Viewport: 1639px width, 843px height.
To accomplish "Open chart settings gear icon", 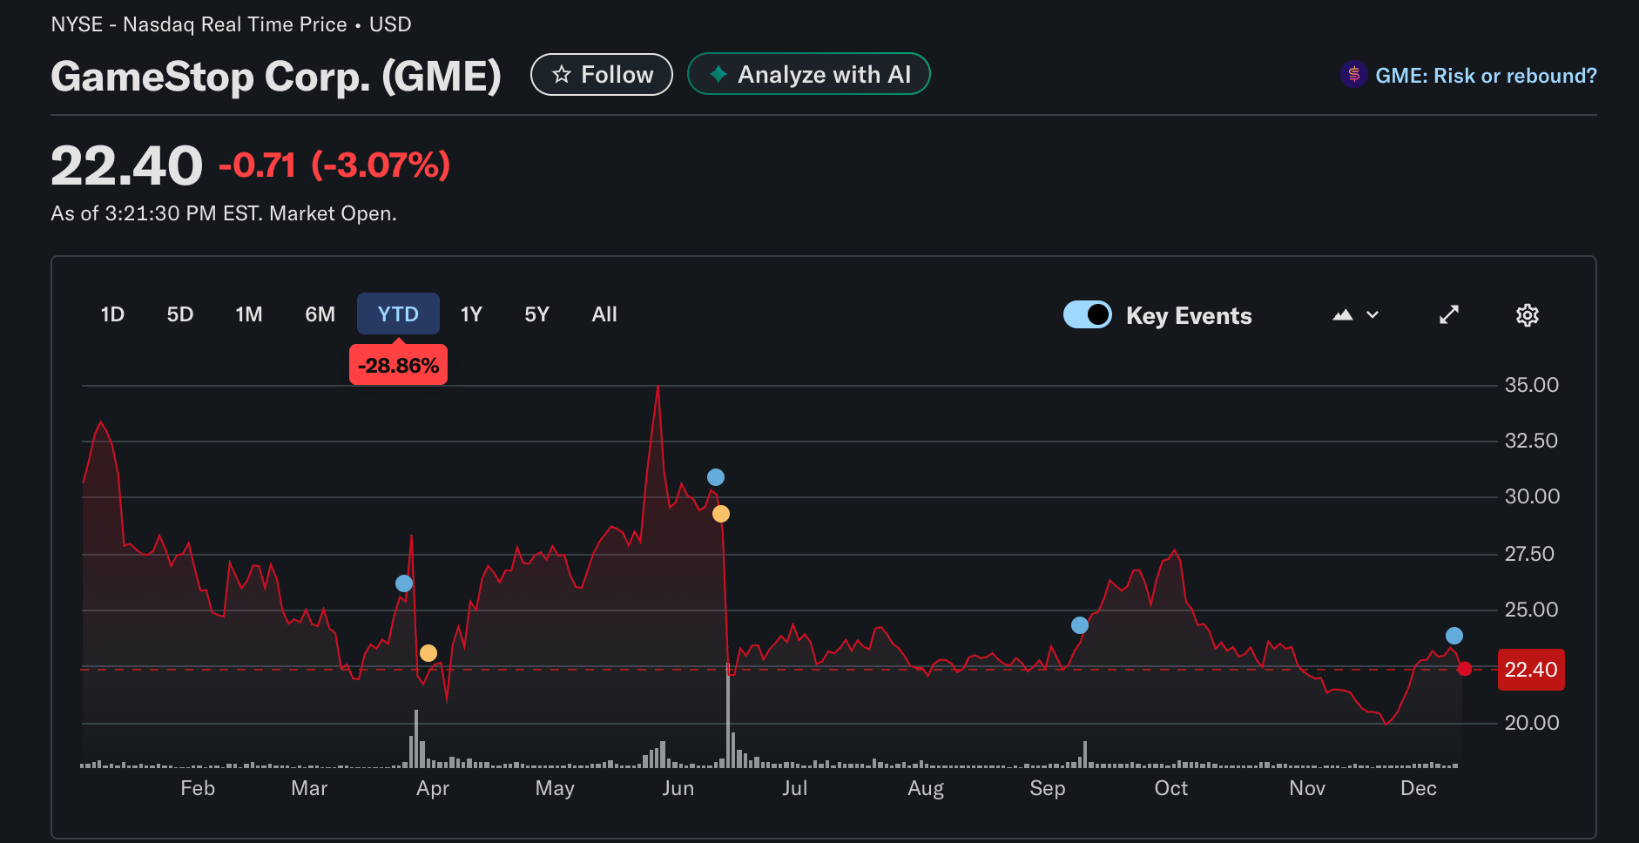I will pyautogui.click(x=1527, y=315).
